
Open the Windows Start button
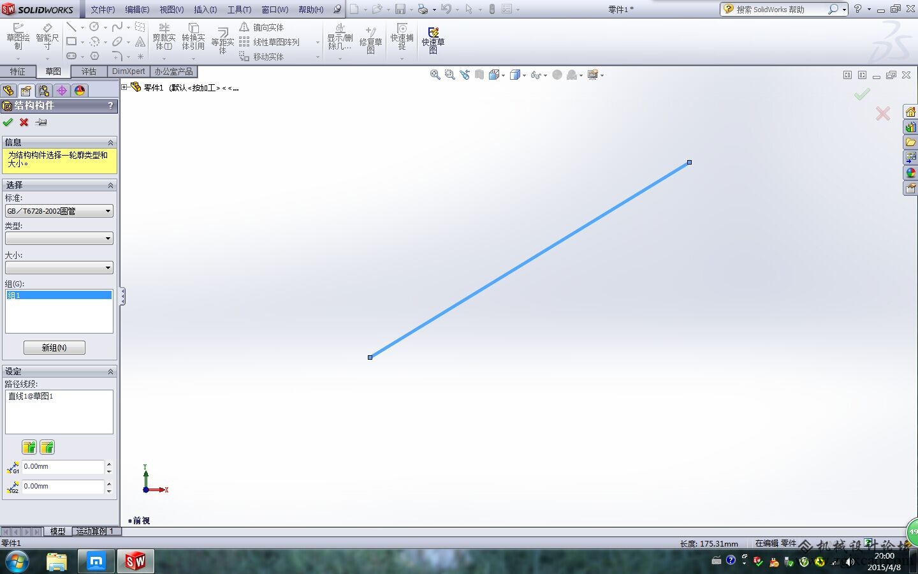pos(17,562)
